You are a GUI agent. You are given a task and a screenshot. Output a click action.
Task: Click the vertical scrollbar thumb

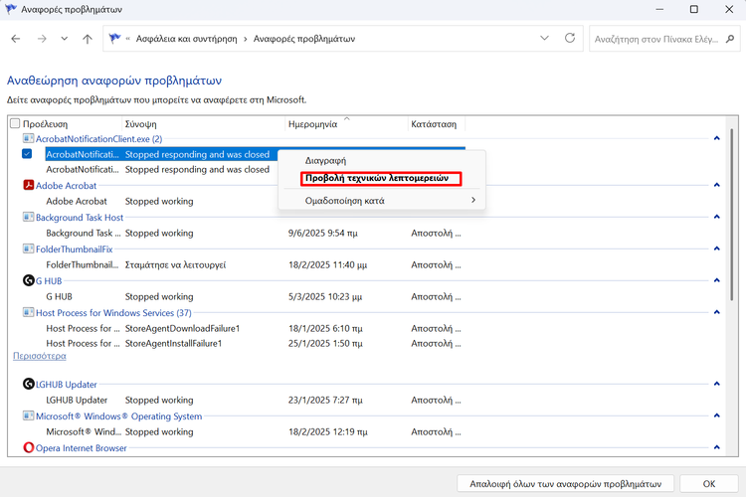tap(732, 214)
